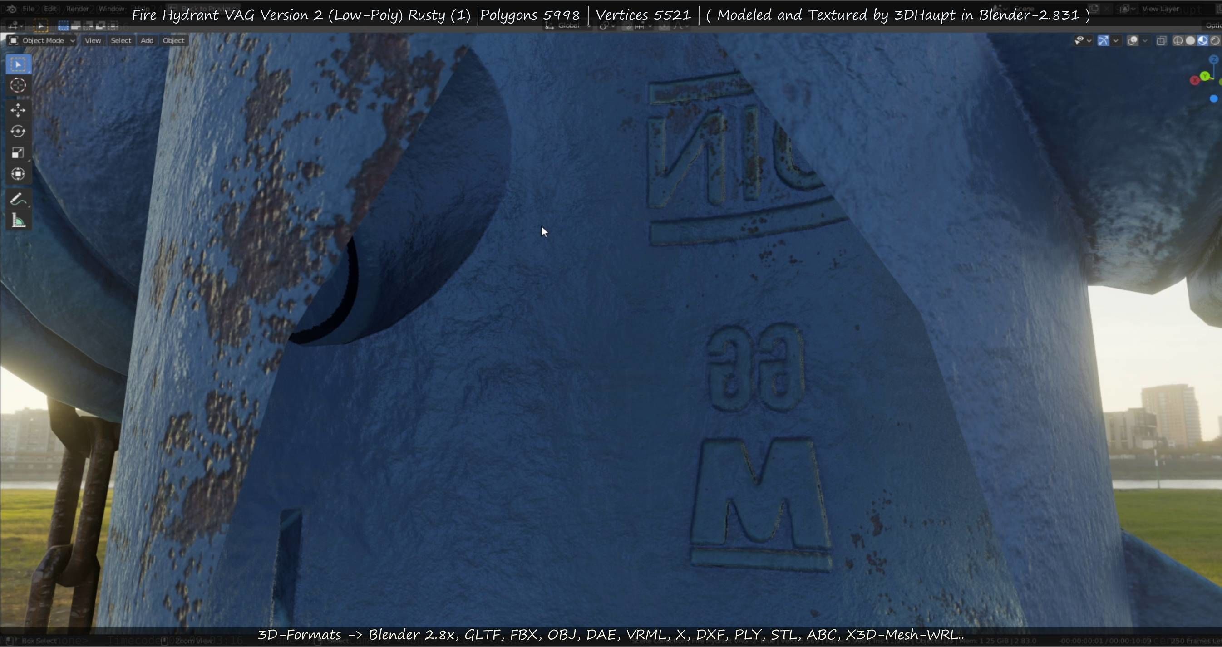Switch to Rendered viewport shading

[1215, 41]
